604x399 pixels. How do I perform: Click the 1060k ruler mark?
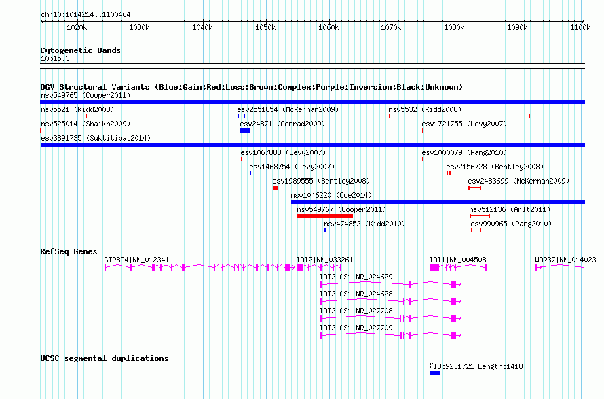point(328,27)
